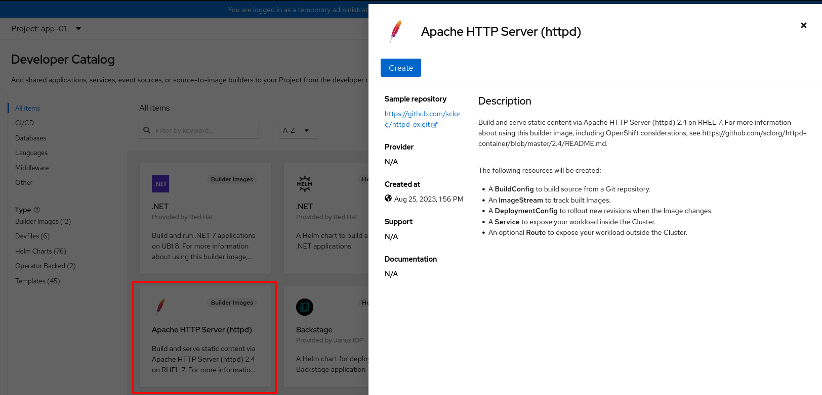Click the DeploymentConfig bullet item text
This screenshot has height=395, width=822.
coord(600,211)
